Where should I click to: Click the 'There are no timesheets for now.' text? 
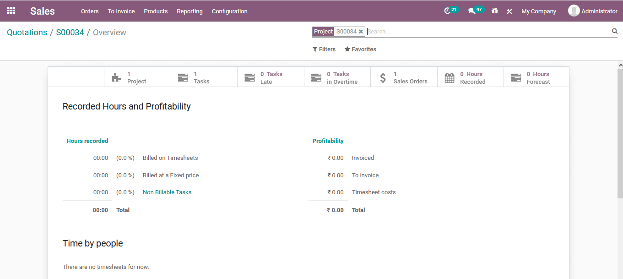[106, 267]
